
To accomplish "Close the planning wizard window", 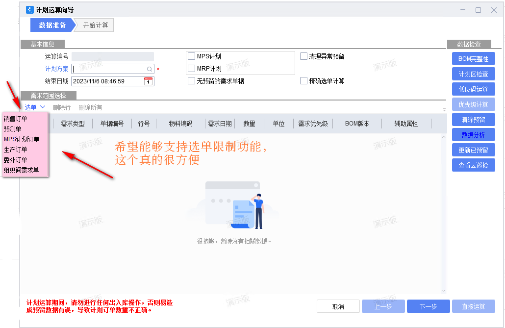I will pos(494,10).
